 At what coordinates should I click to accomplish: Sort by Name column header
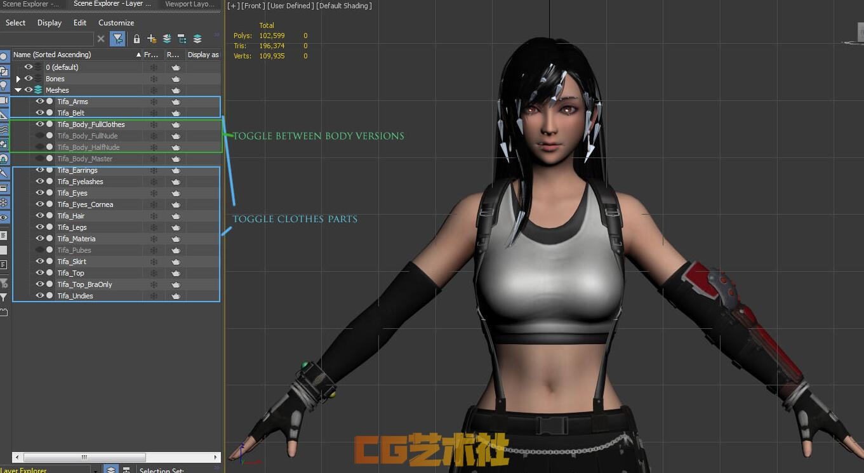click(x=77, y=55)
